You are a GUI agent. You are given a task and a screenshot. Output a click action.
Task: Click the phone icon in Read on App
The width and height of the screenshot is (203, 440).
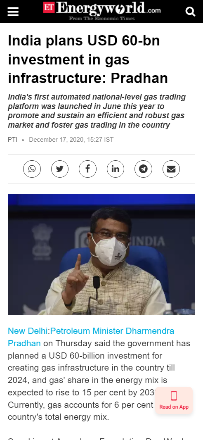(x=174, y=396)
